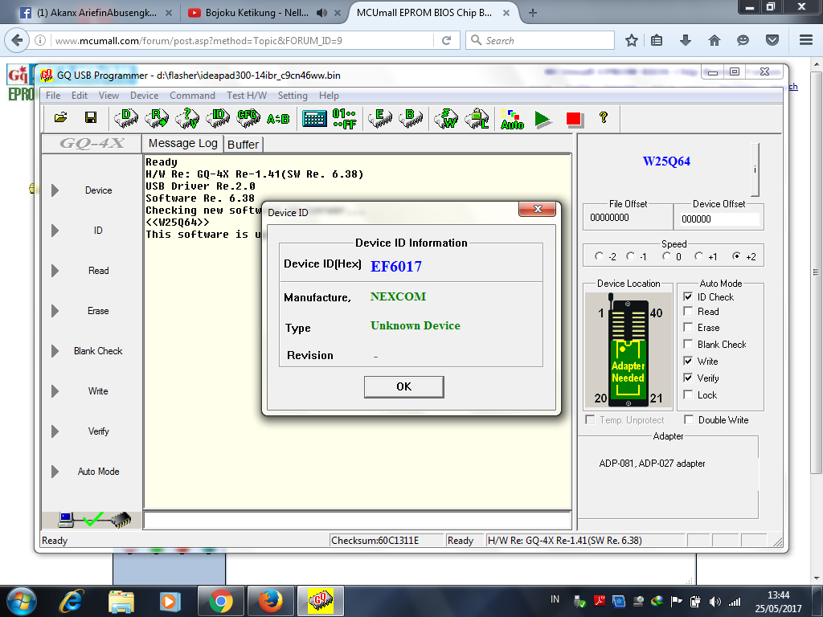823x617 pixels.
Task: Click the CFG config chip icon
Action: [248, 118]
